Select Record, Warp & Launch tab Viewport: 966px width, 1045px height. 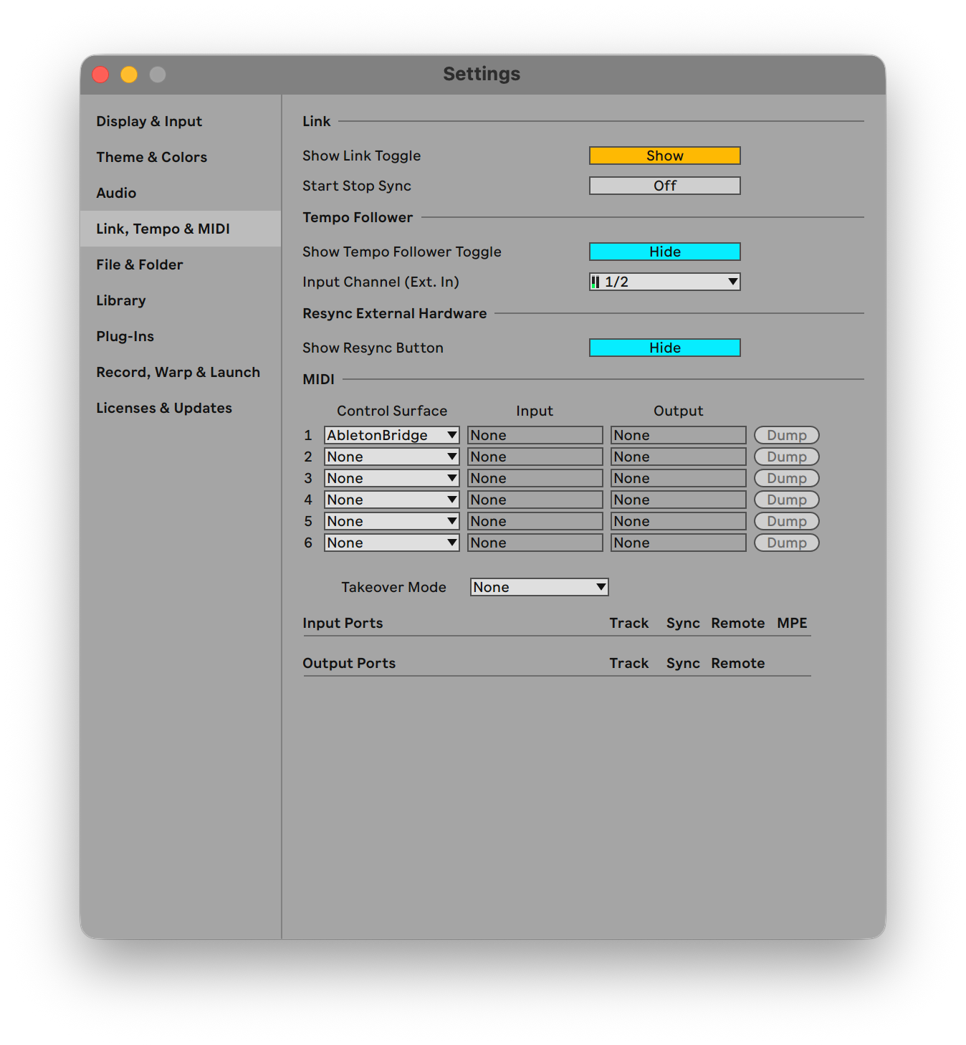pos(178,372)
